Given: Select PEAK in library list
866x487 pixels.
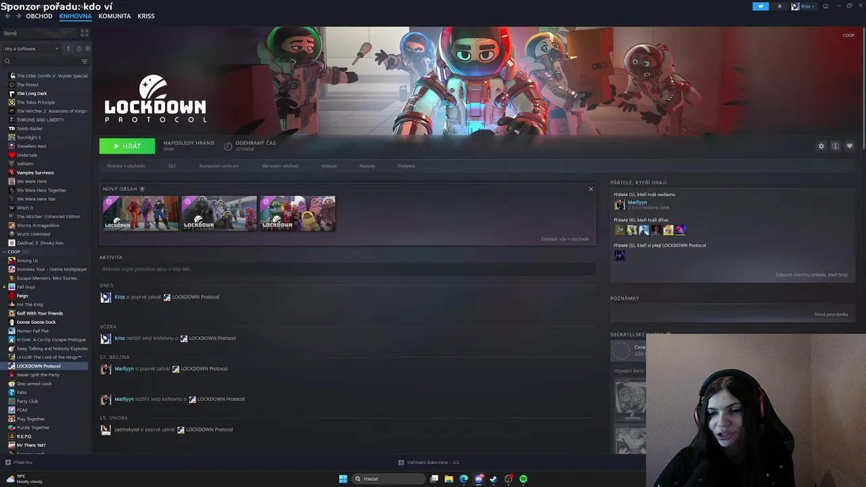Looking at the screenshot, I should coord(22,410).
